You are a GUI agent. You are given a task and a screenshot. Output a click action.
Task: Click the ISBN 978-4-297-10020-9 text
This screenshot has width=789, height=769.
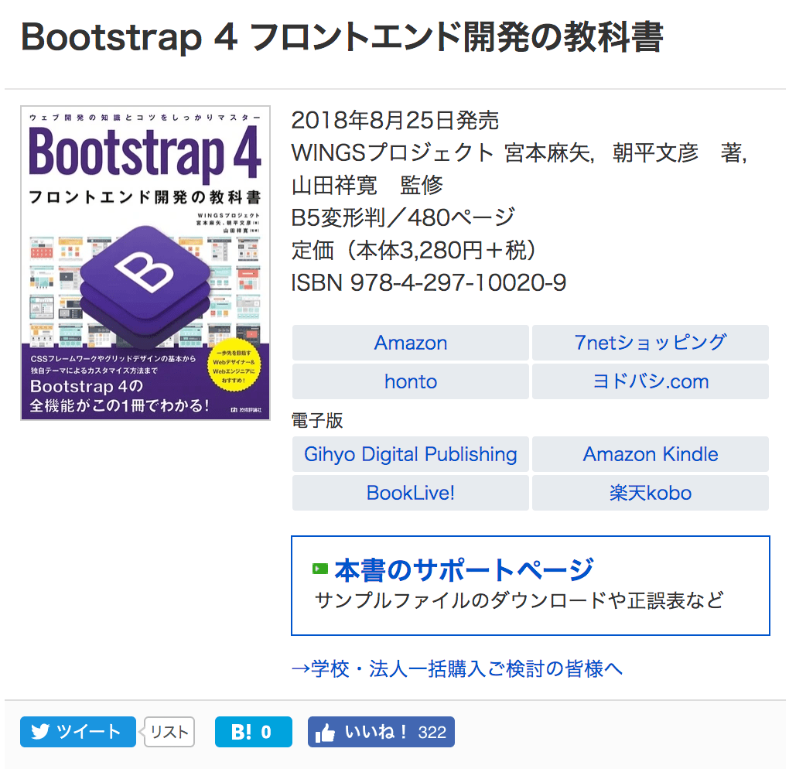pyautogui.click(x=429, y=282)
